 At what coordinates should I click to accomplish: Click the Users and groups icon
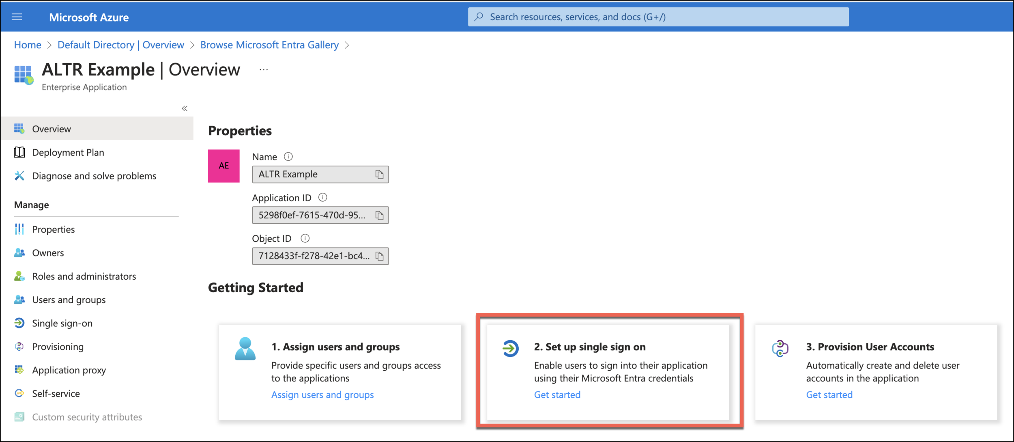coord(19,300)
